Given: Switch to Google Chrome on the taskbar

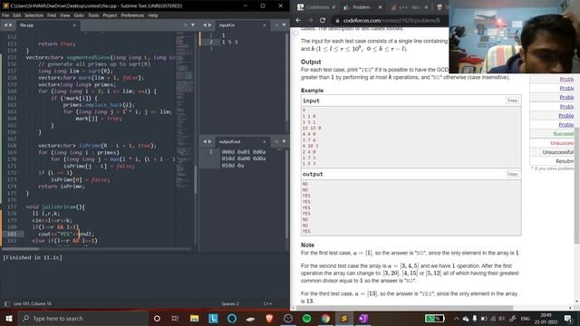Looking at the screenshot, I should (325, 318).
